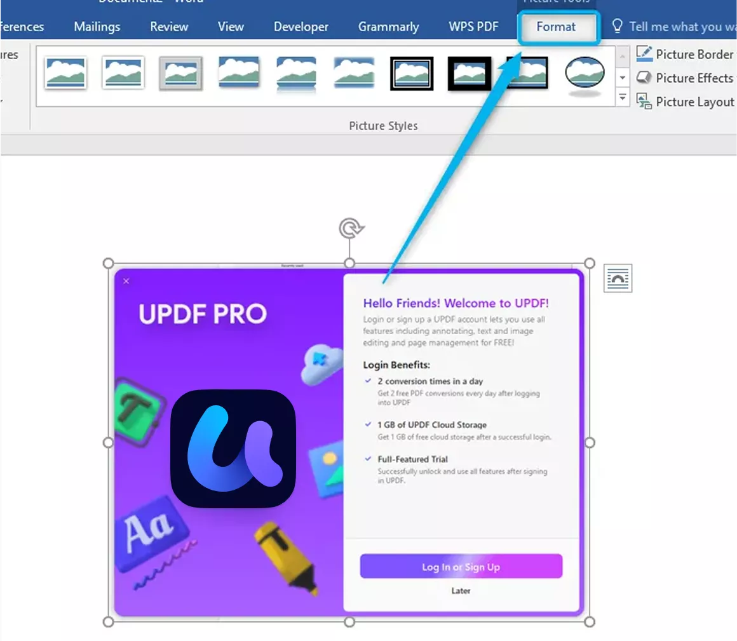Click the top-left corner sizing handle

click(x=108, y=263)
